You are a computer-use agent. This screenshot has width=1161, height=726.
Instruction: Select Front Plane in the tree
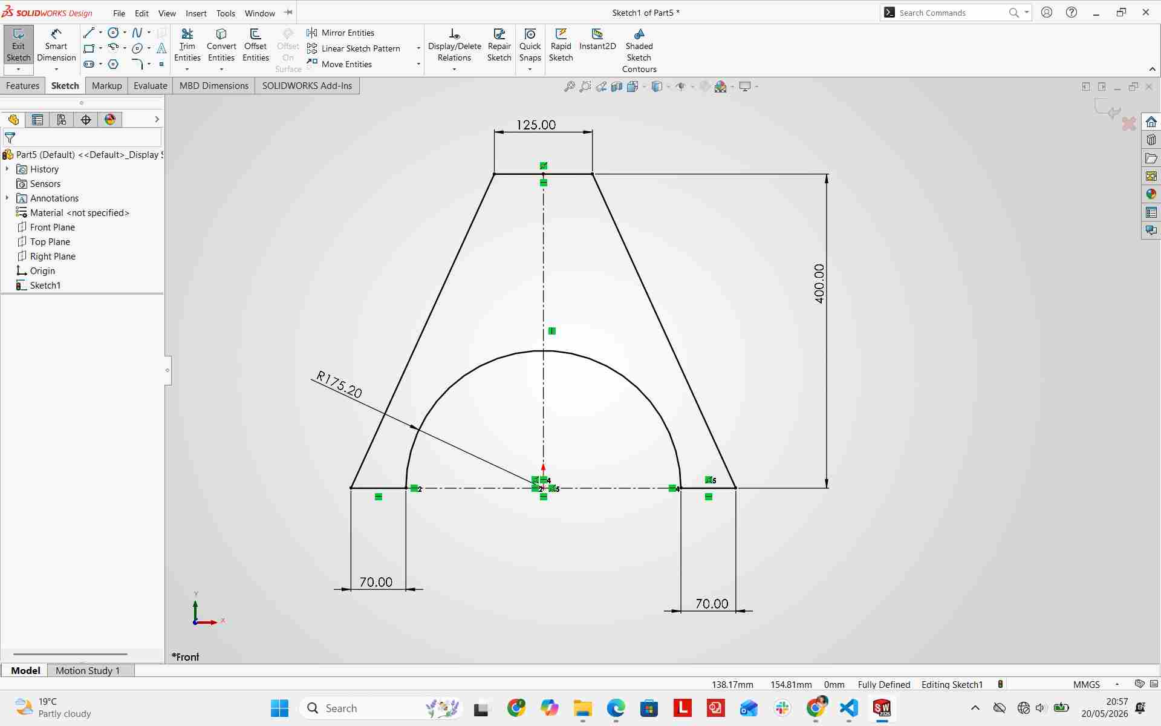[x=46, y=227]
